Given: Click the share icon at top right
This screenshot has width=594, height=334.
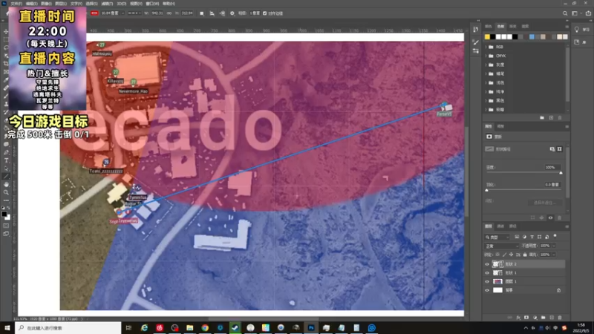Looking at the screenshot, I should pos(588,13).
